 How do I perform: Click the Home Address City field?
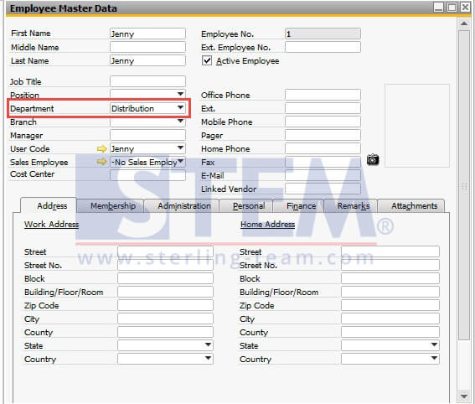point(390,319)
